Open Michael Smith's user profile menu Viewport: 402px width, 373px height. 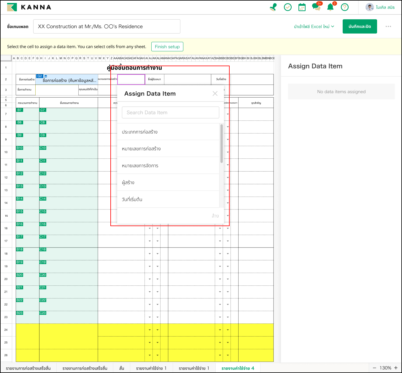(x=380, y=7)
